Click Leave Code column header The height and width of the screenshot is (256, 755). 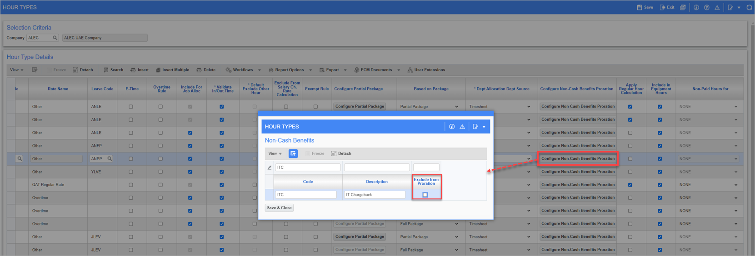click(x=102, y=89)
